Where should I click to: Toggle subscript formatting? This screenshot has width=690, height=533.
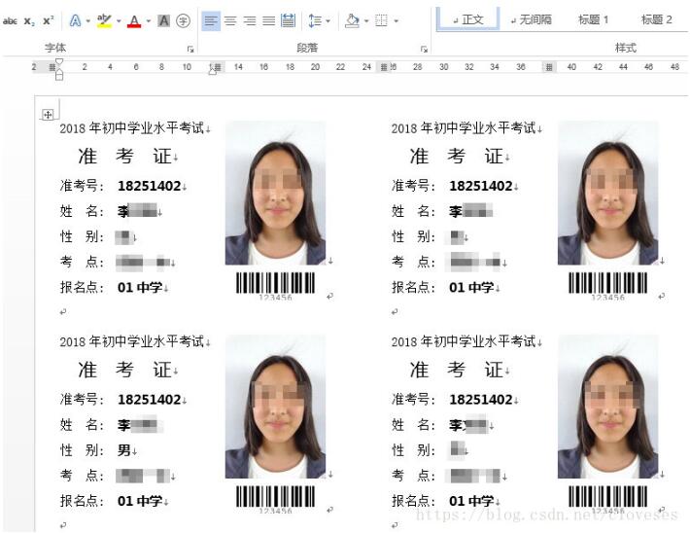tap(29, 20)
